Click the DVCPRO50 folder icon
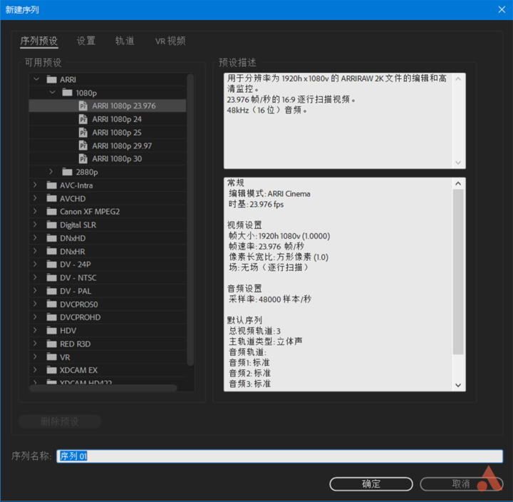The image size is (513, 502). (52, 304)
